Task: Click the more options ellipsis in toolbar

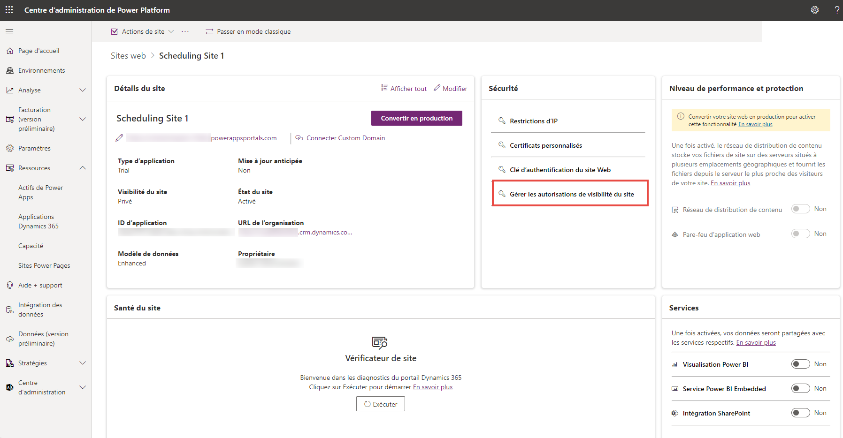Action: tap(185, 31)
